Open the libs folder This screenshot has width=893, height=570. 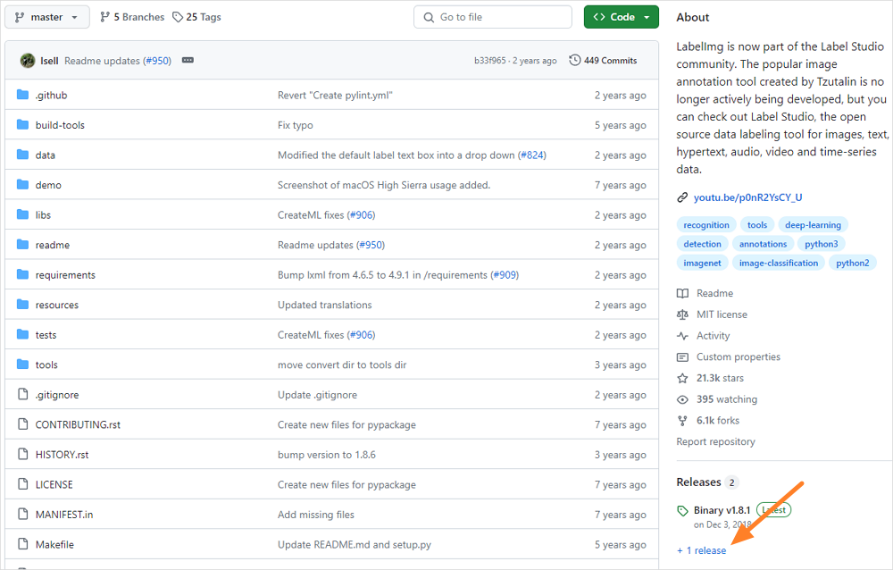pyautogui.click(x=43, y=215)
